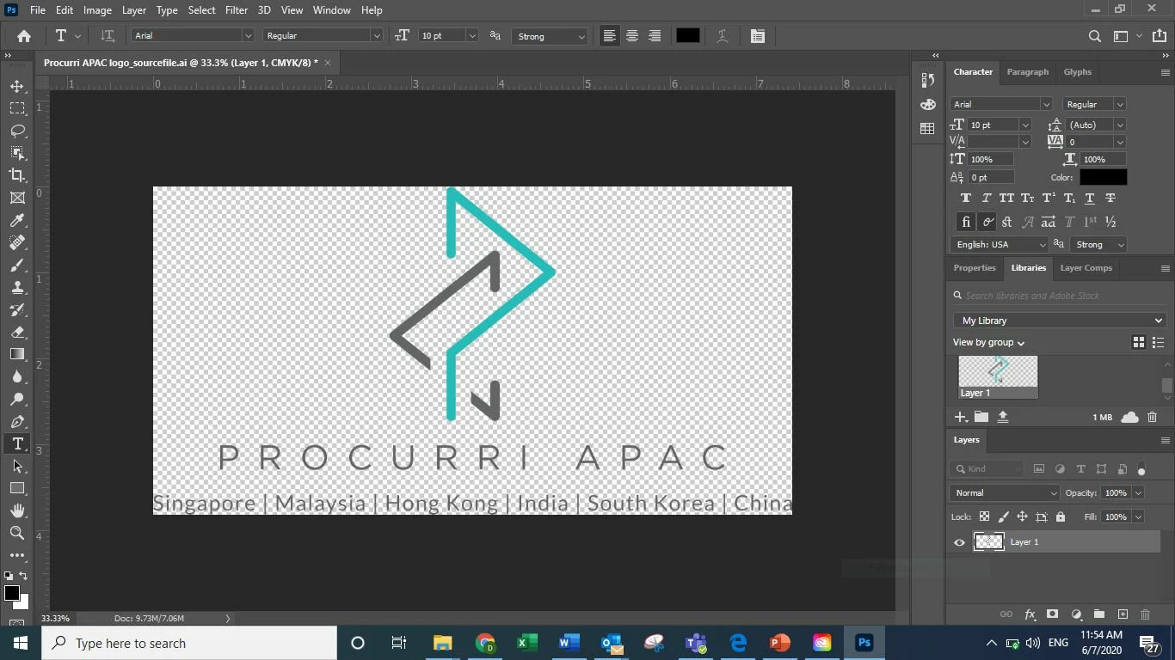Screen dimensions: 1175x660
Task: Hide Layer 1 with eye icon
Action: tap(959, 542)
